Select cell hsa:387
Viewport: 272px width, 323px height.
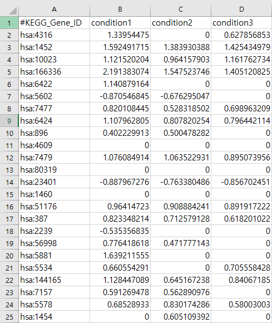54,219
